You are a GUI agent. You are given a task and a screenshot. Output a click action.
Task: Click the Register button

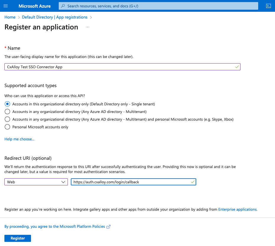pos(18,238)
